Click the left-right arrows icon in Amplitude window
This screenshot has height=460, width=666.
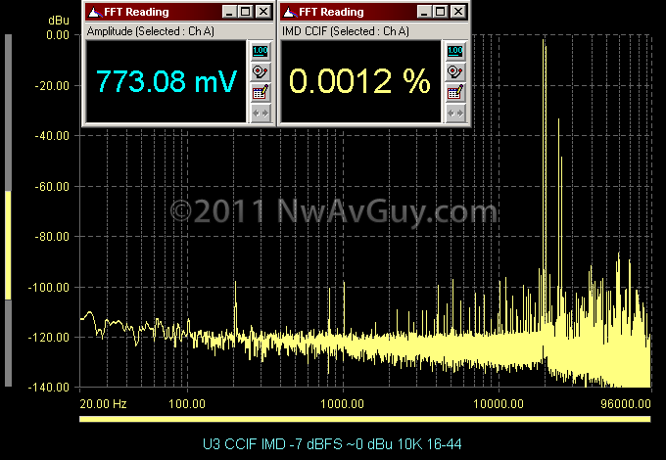coord(261,114)
